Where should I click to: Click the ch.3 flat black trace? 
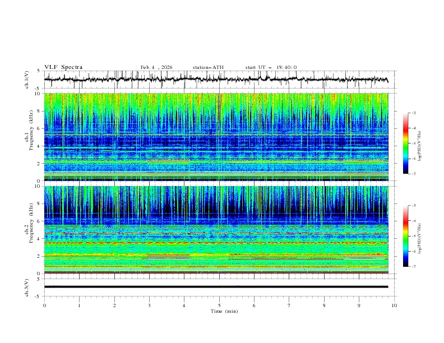point(216,287)
